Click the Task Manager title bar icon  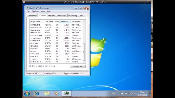[27, 8]
